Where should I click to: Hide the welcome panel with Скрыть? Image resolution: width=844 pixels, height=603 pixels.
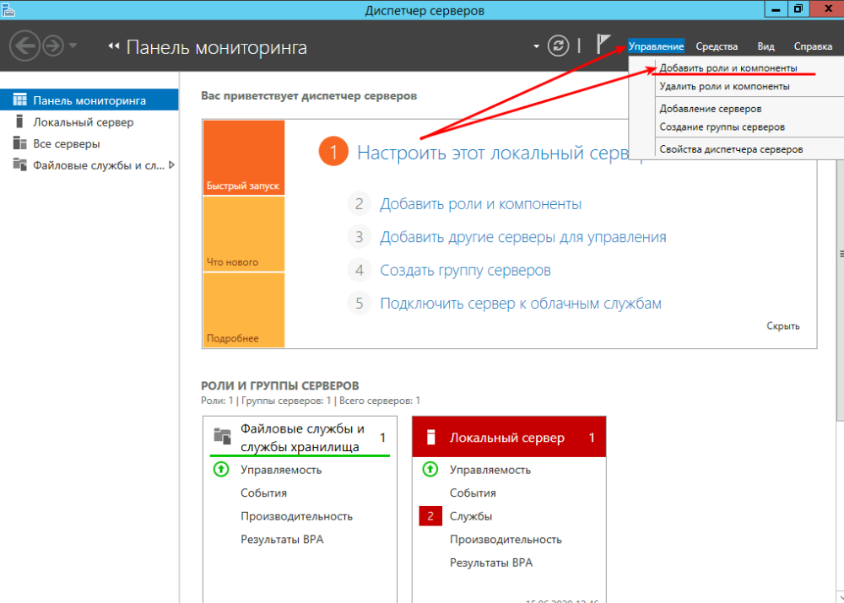click(x=782, y=326)
